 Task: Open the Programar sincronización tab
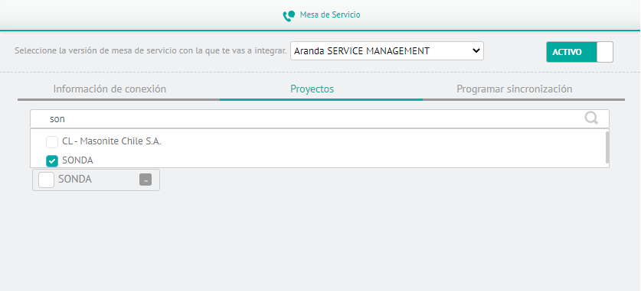(x=515, y=89)
